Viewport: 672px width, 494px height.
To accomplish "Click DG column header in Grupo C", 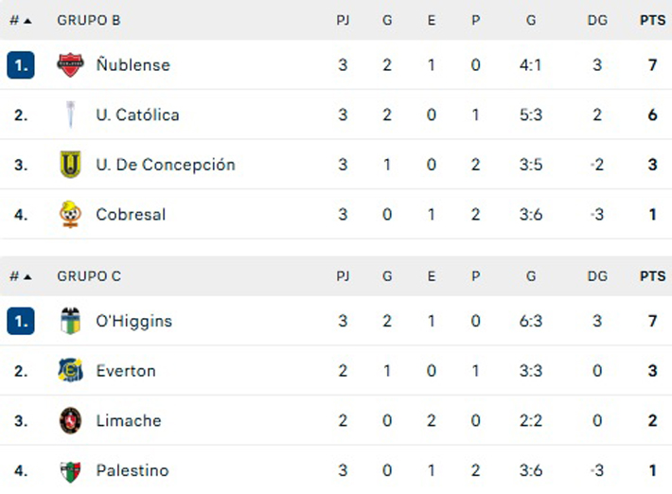I will (597, 276).
